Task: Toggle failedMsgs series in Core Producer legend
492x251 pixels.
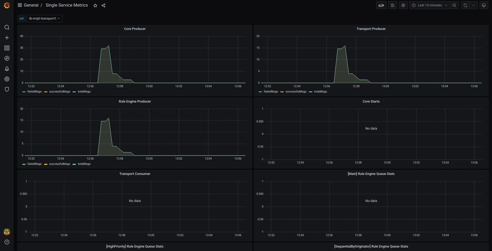Action: [34, 92]
